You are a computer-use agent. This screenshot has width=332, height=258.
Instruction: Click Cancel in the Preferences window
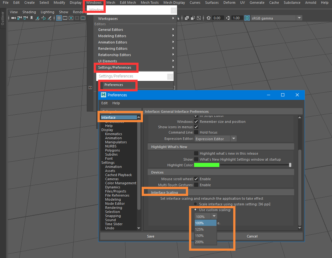click(252, 236)
